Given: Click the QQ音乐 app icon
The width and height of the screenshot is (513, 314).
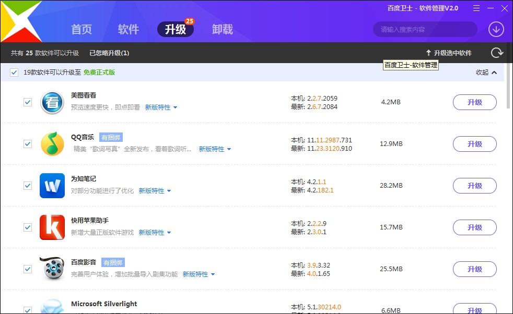Looking at the screenshot, I should click(52, 144).
